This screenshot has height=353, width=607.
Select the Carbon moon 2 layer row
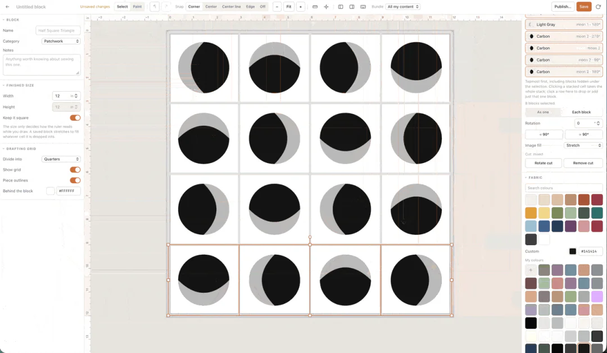pos(564,48)
